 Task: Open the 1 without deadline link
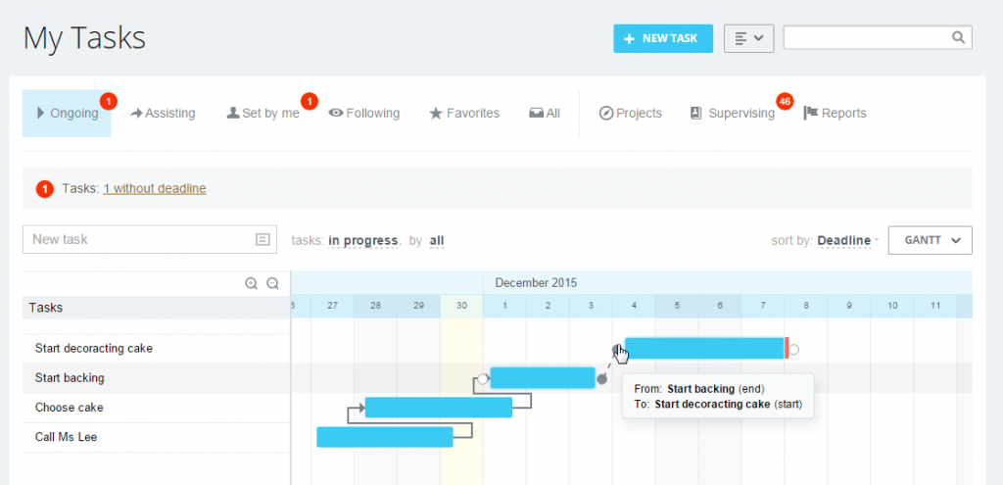155,188
